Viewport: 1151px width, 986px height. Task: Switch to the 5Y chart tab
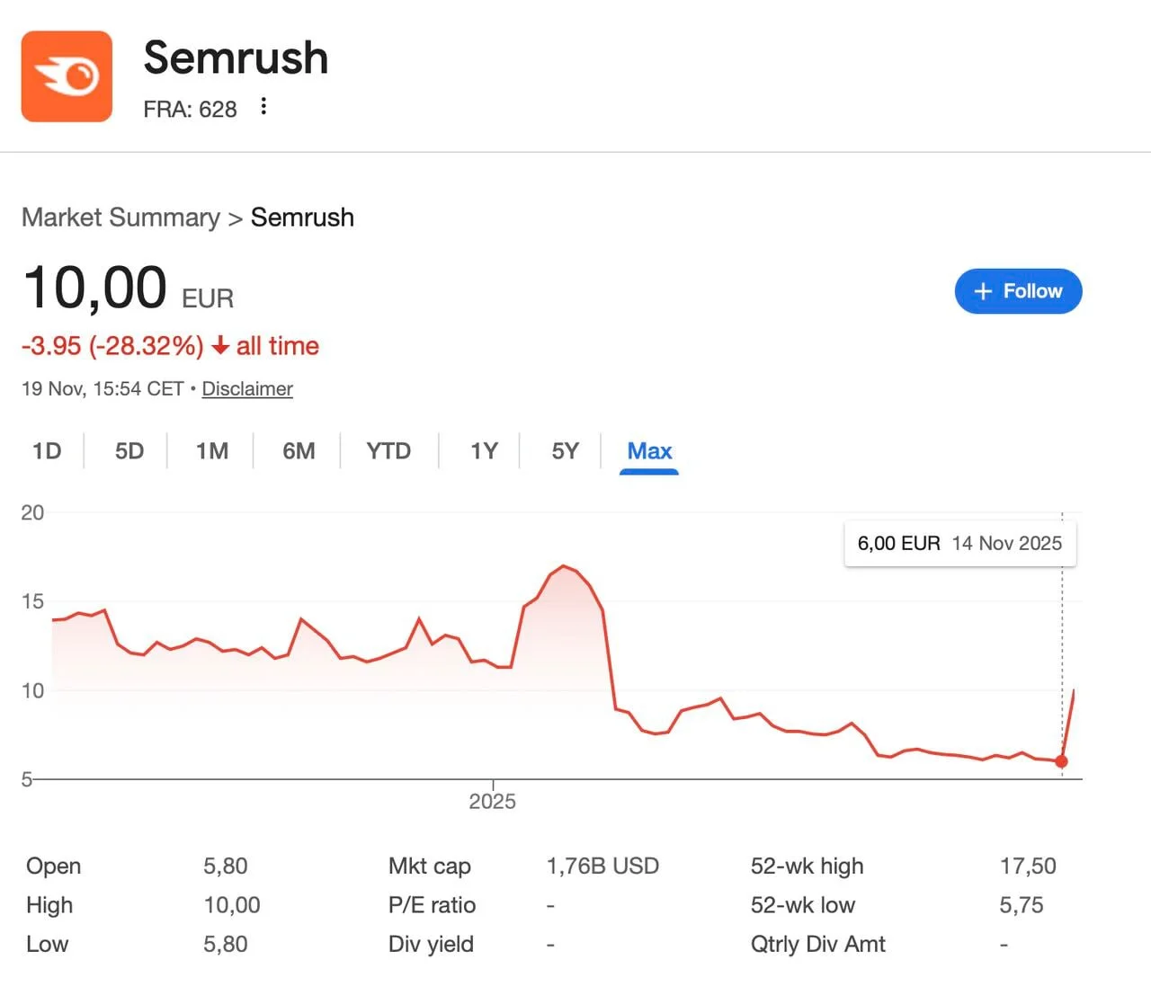tap(565, 451)
